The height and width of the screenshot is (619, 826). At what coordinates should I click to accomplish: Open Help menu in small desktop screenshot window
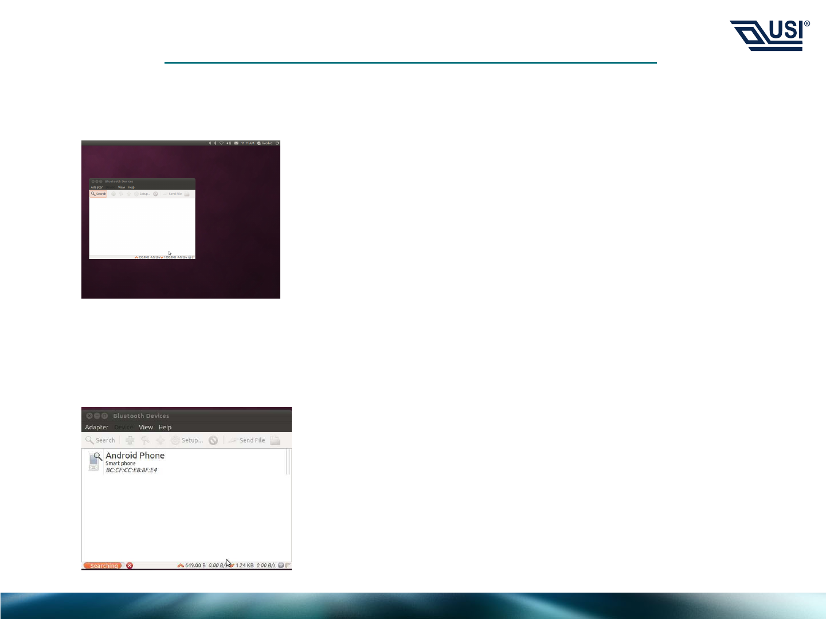pos(131,187)
